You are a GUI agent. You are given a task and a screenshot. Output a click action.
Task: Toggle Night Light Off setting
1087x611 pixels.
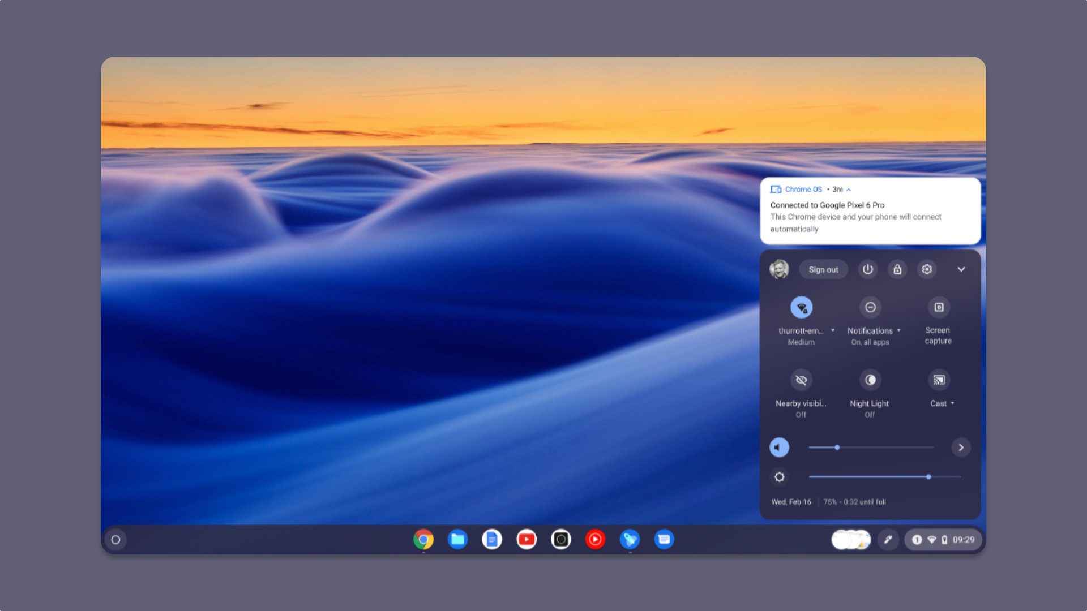point(869,380)
